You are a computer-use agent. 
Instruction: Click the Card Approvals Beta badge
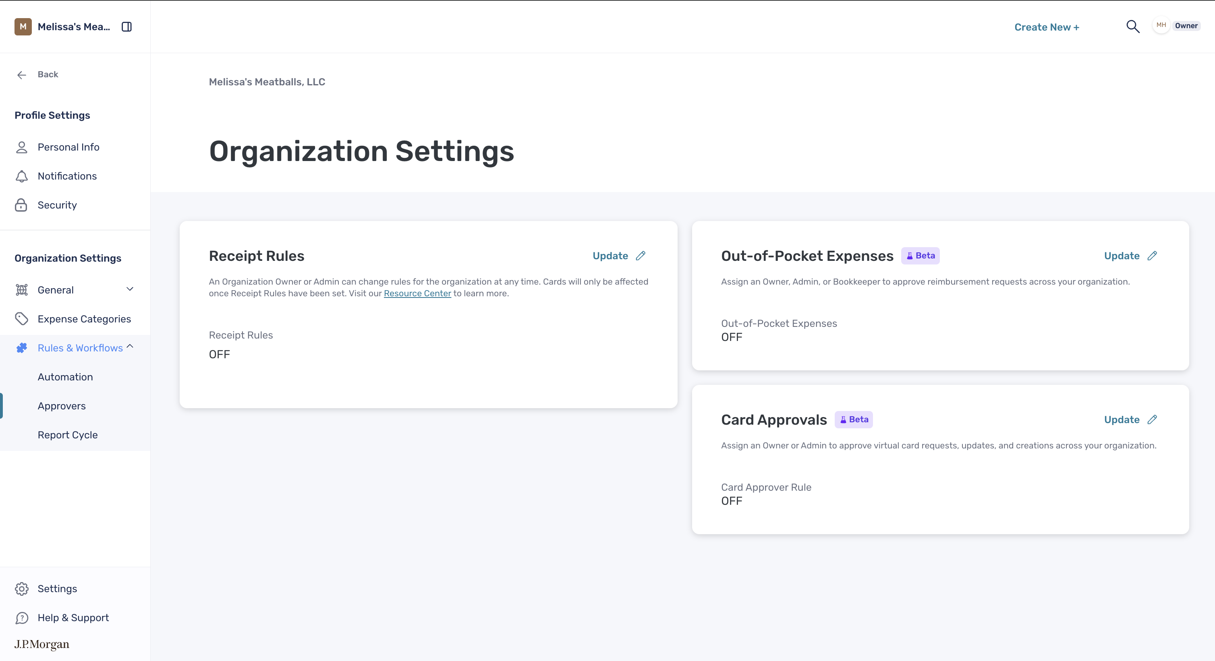tap(854, 419)
